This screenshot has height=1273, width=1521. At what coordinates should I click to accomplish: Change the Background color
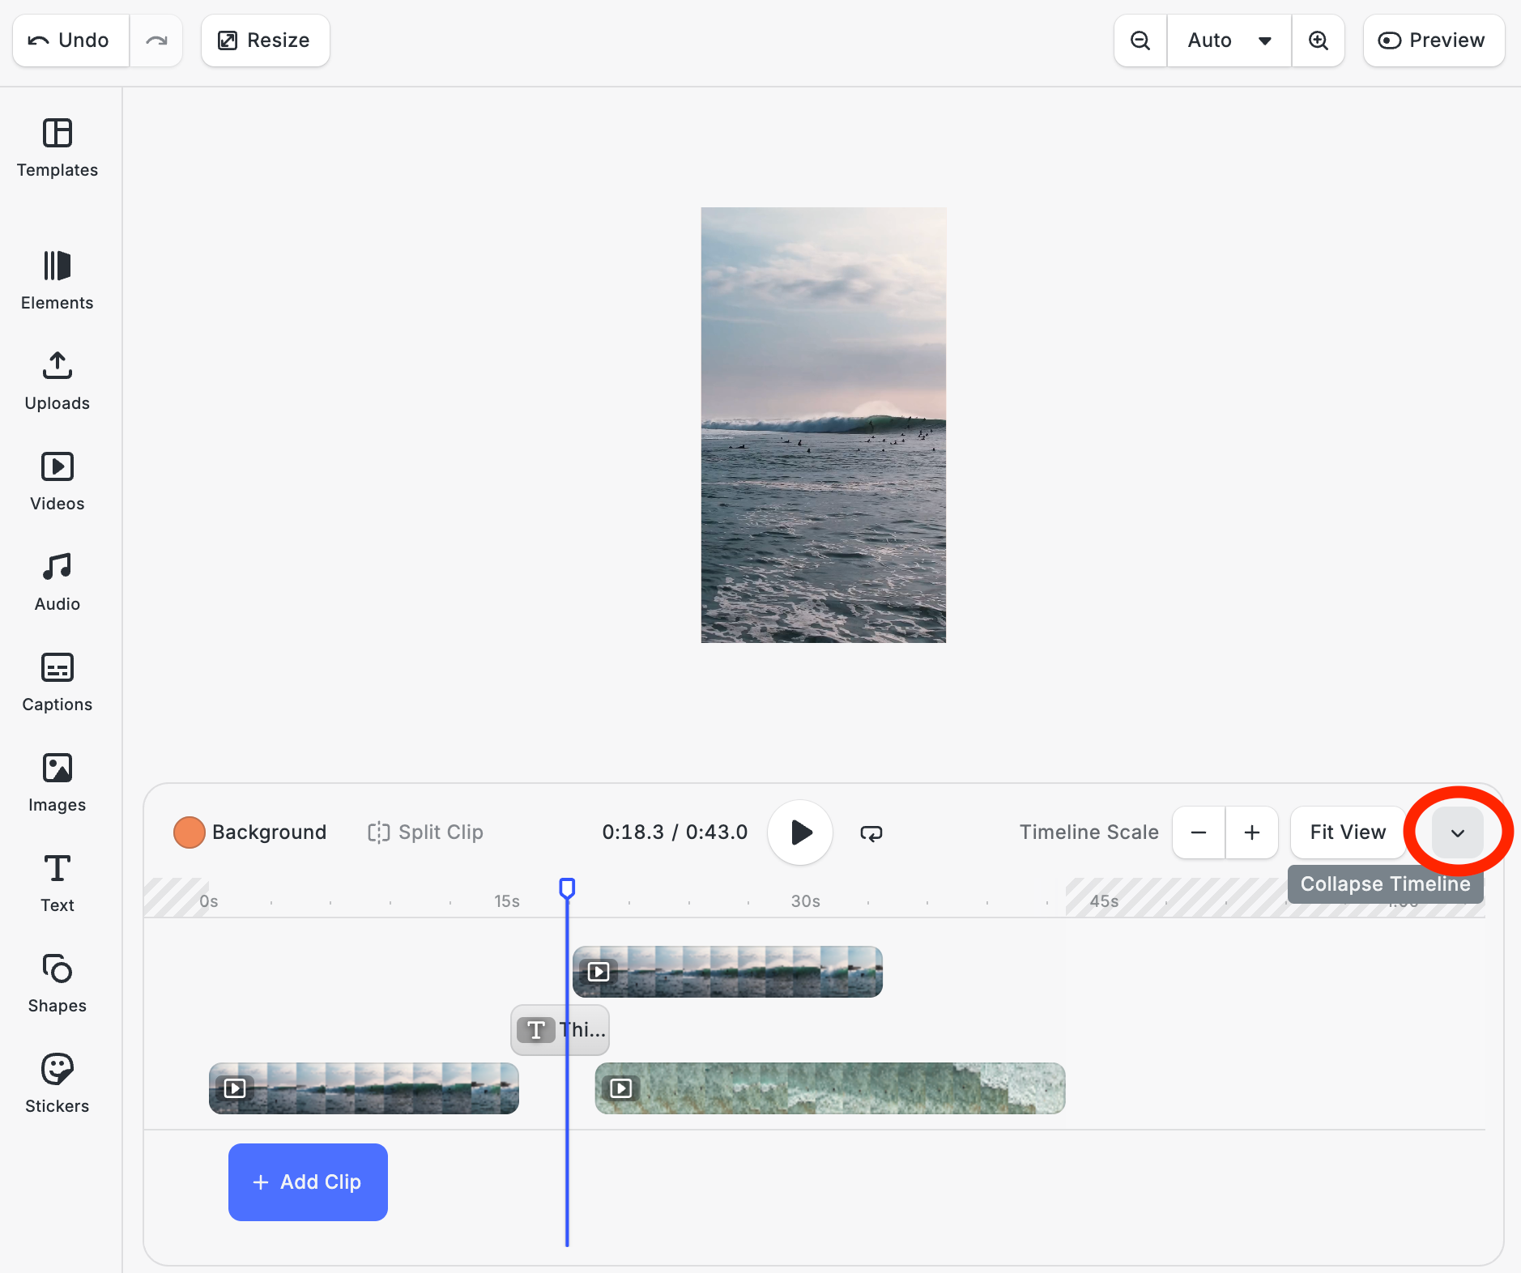pos(189,832)
